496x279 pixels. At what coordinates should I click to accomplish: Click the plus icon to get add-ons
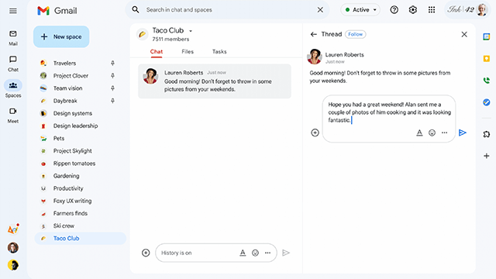[487, 156]
